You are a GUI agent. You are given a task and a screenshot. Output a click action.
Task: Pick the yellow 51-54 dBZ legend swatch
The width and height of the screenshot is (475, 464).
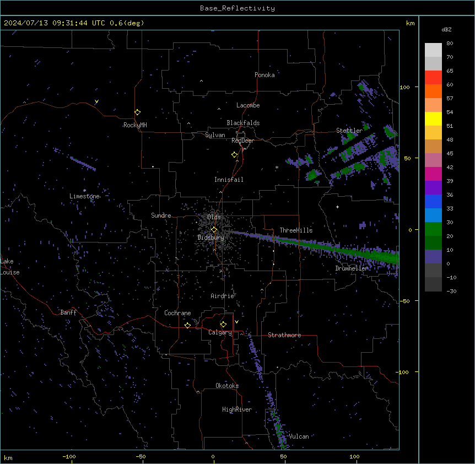coord(433,119)
